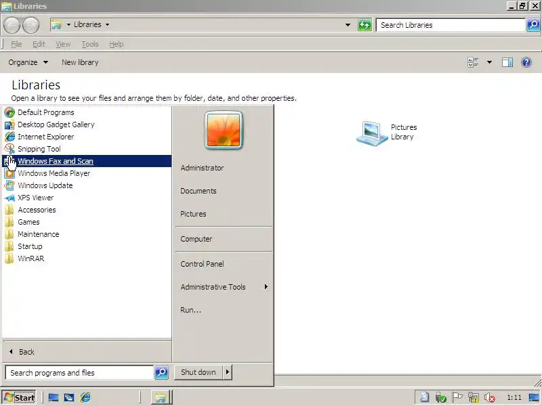Viewport: 542px width, 406px height.
Task: Open the Administrator personal folder
Action: click(x=224, y=168)
